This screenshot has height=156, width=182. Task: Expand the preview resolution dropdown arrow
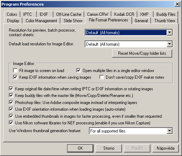[169, 32]
